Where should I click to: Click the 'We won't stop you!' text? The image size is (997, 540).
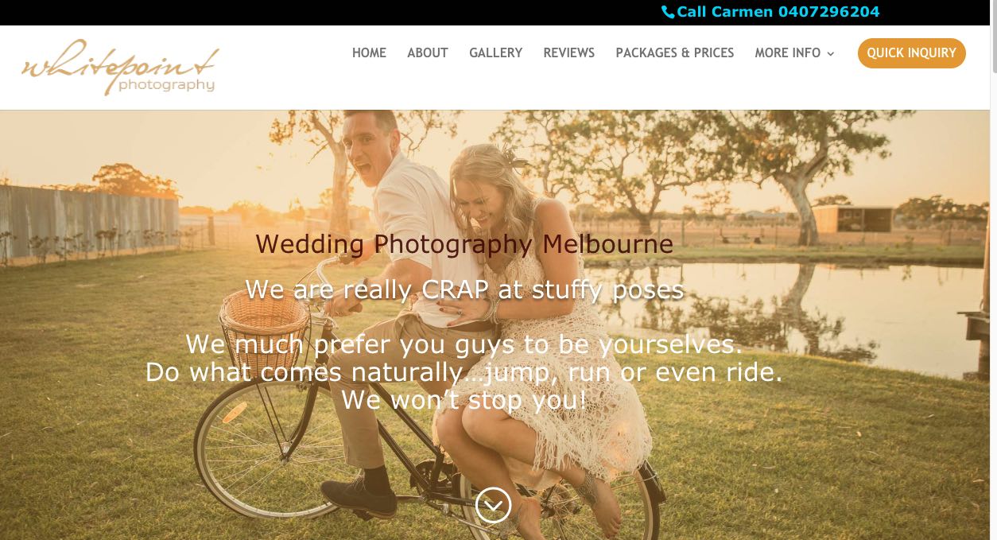pos(464,399)
